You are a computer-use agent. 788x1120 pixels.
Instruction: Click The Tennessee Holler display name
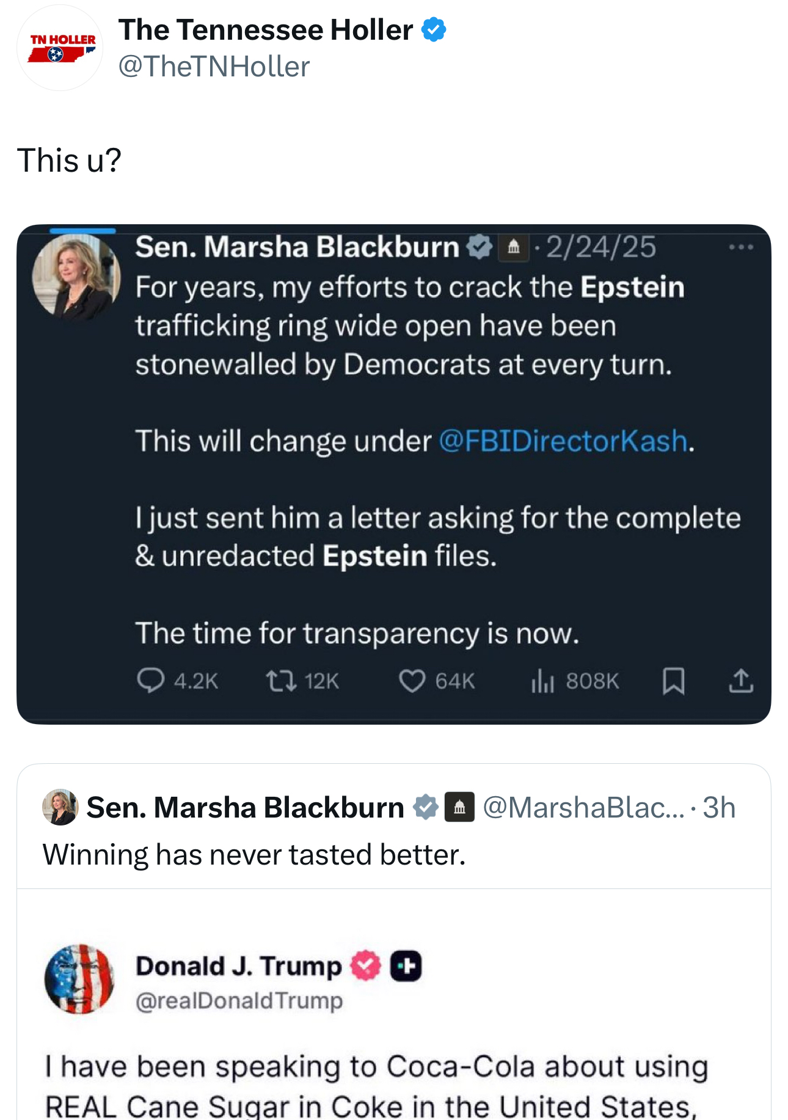[266, 29]
